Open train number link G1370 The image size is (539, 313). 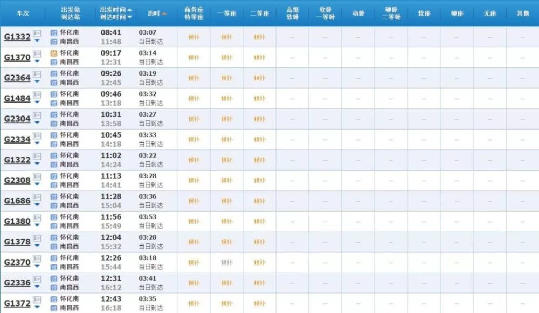(17, 57)
